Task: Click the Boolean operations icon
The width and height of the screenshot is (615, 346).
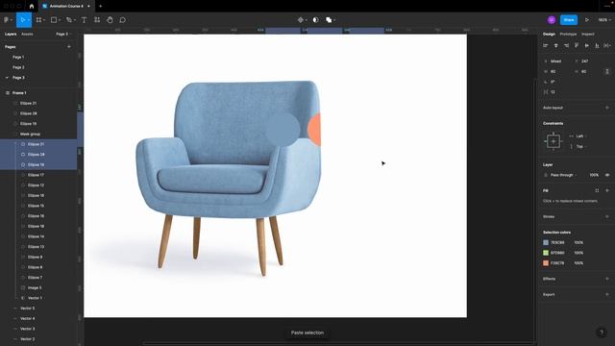Action: coord(329,19)
